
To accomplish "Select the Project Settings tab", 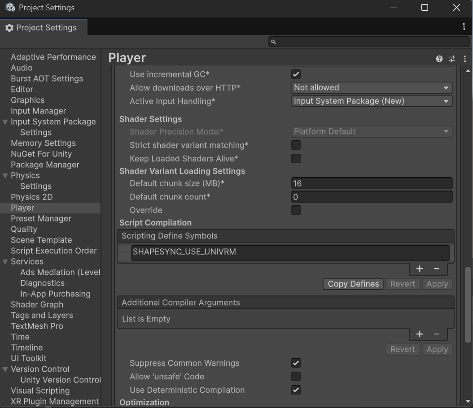I will click(44, 27).
